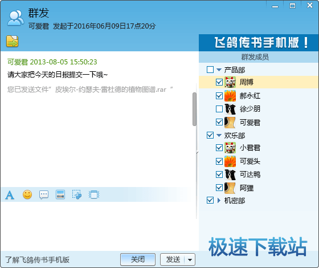Viewport: 319px width, 268px height.
Task: Click the group users icon in header
Action: point(15,18)
